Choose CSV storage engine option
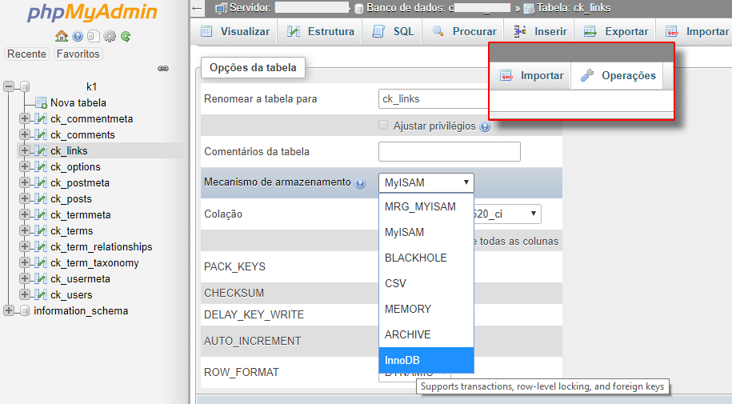 pyautogui.click(x=426, y=283)
